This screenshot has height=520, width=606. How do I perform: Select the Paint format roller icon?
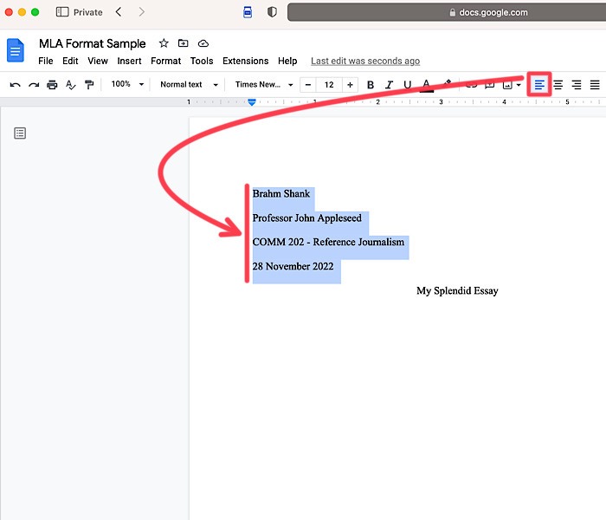click(89, 85)
